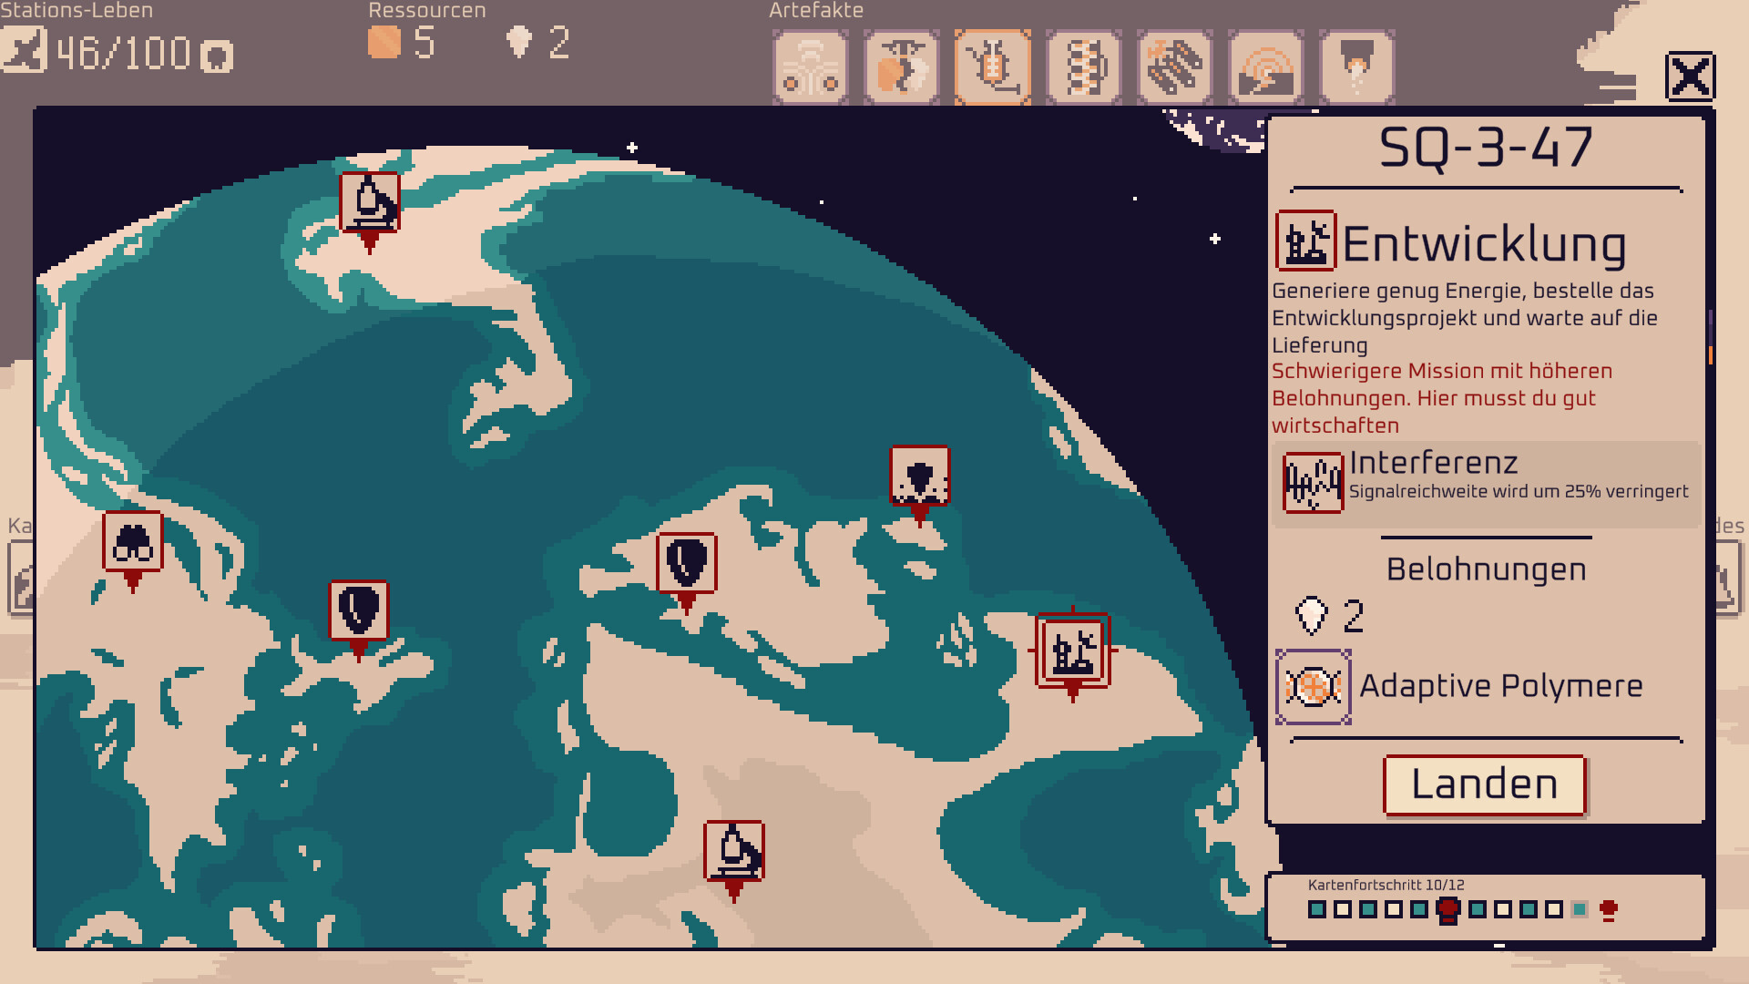
Task: Select the microscope marker at planet top
Action: (x=369, y=202)
